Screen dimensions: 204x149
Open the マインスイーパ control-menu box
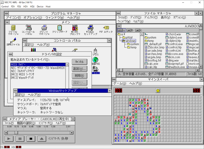click(x=114, y=79)
